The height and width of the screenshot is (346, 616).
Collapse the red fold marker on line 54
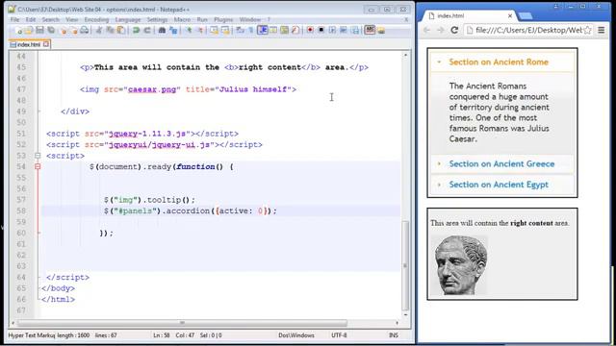click(x=38, y=166)
